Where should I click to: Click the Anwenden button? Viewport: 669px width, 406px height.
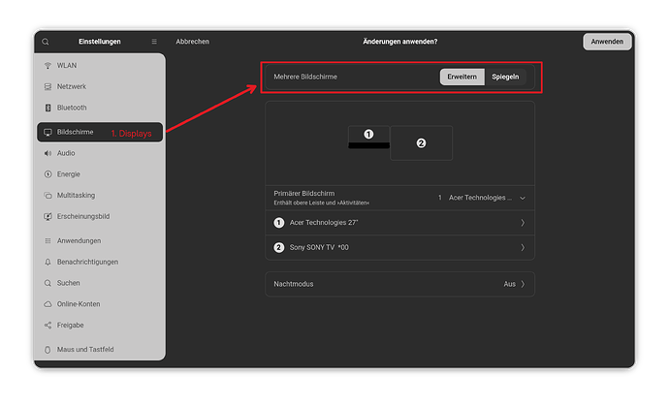click(x=607, y=42)
